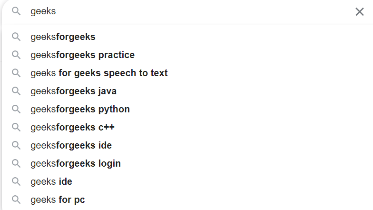Click search icon next to "geeksforgeeks java"
This screenshot has width=373, height=210.
click(16, 91)
